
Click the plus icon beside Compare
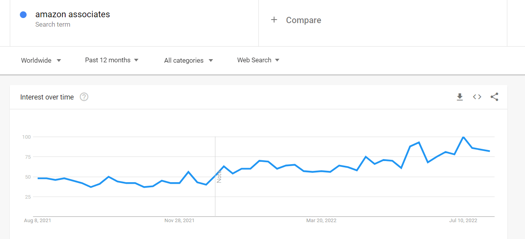274,20
